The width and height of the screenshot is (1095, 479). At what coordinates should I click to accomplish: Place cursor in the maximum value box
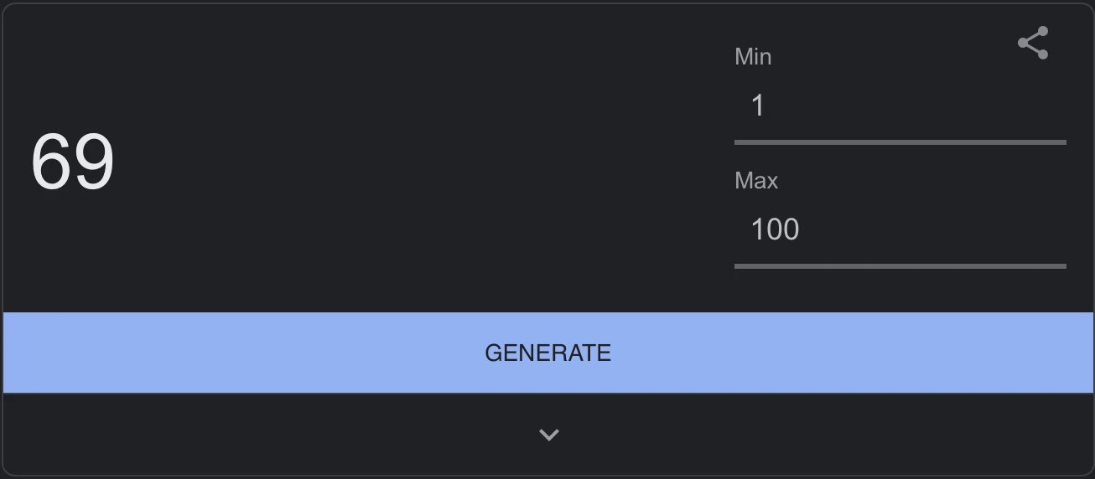point(900,229)
